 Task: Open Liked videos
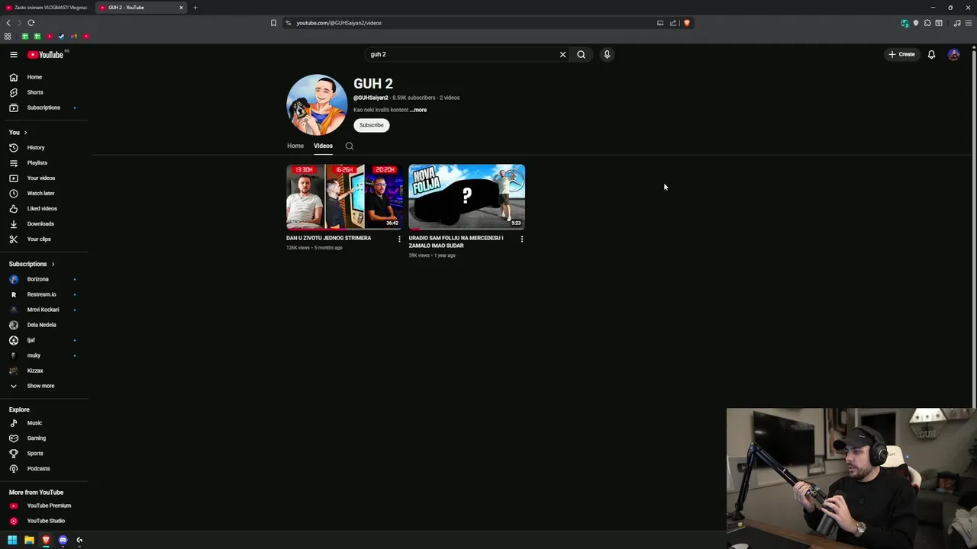coord(44,208)
